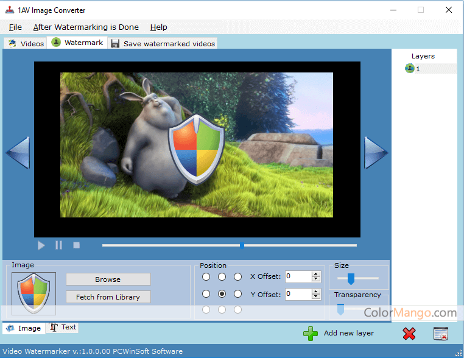The image size is (464, 358).
Task: Click the shield watermark thumbnail in Image panel
Action: pos(33,293)
